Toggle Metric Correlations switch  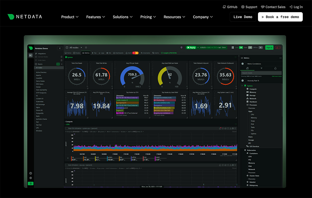pyautogui.click(x=243, y=64)
